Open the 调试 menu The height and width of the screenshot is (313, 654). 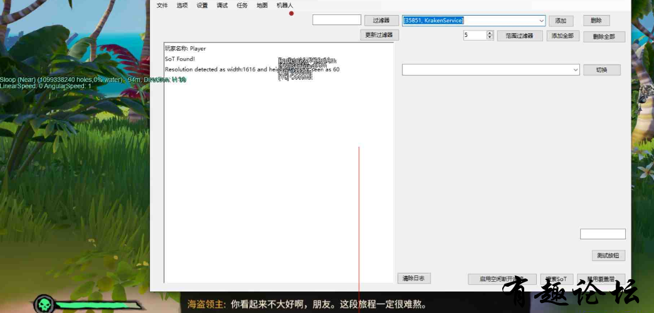coord(222,6)
